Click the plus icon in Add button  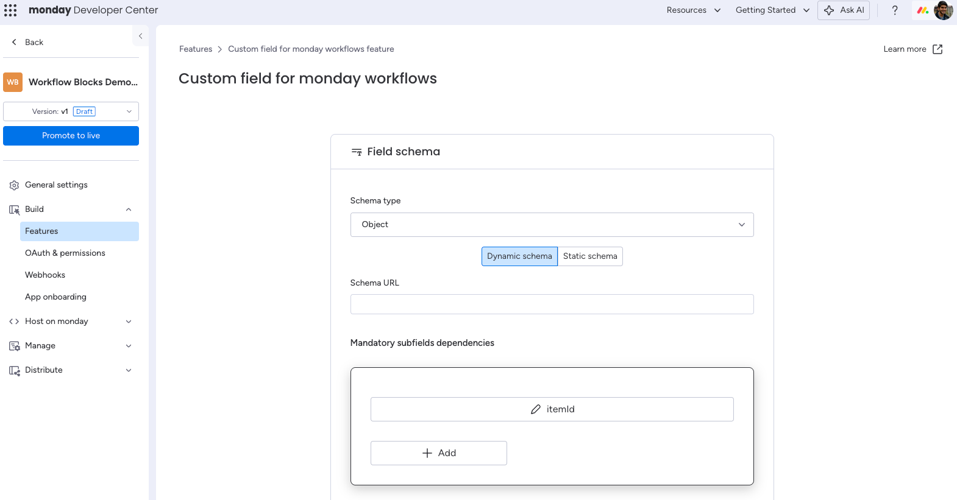(427, 453)
